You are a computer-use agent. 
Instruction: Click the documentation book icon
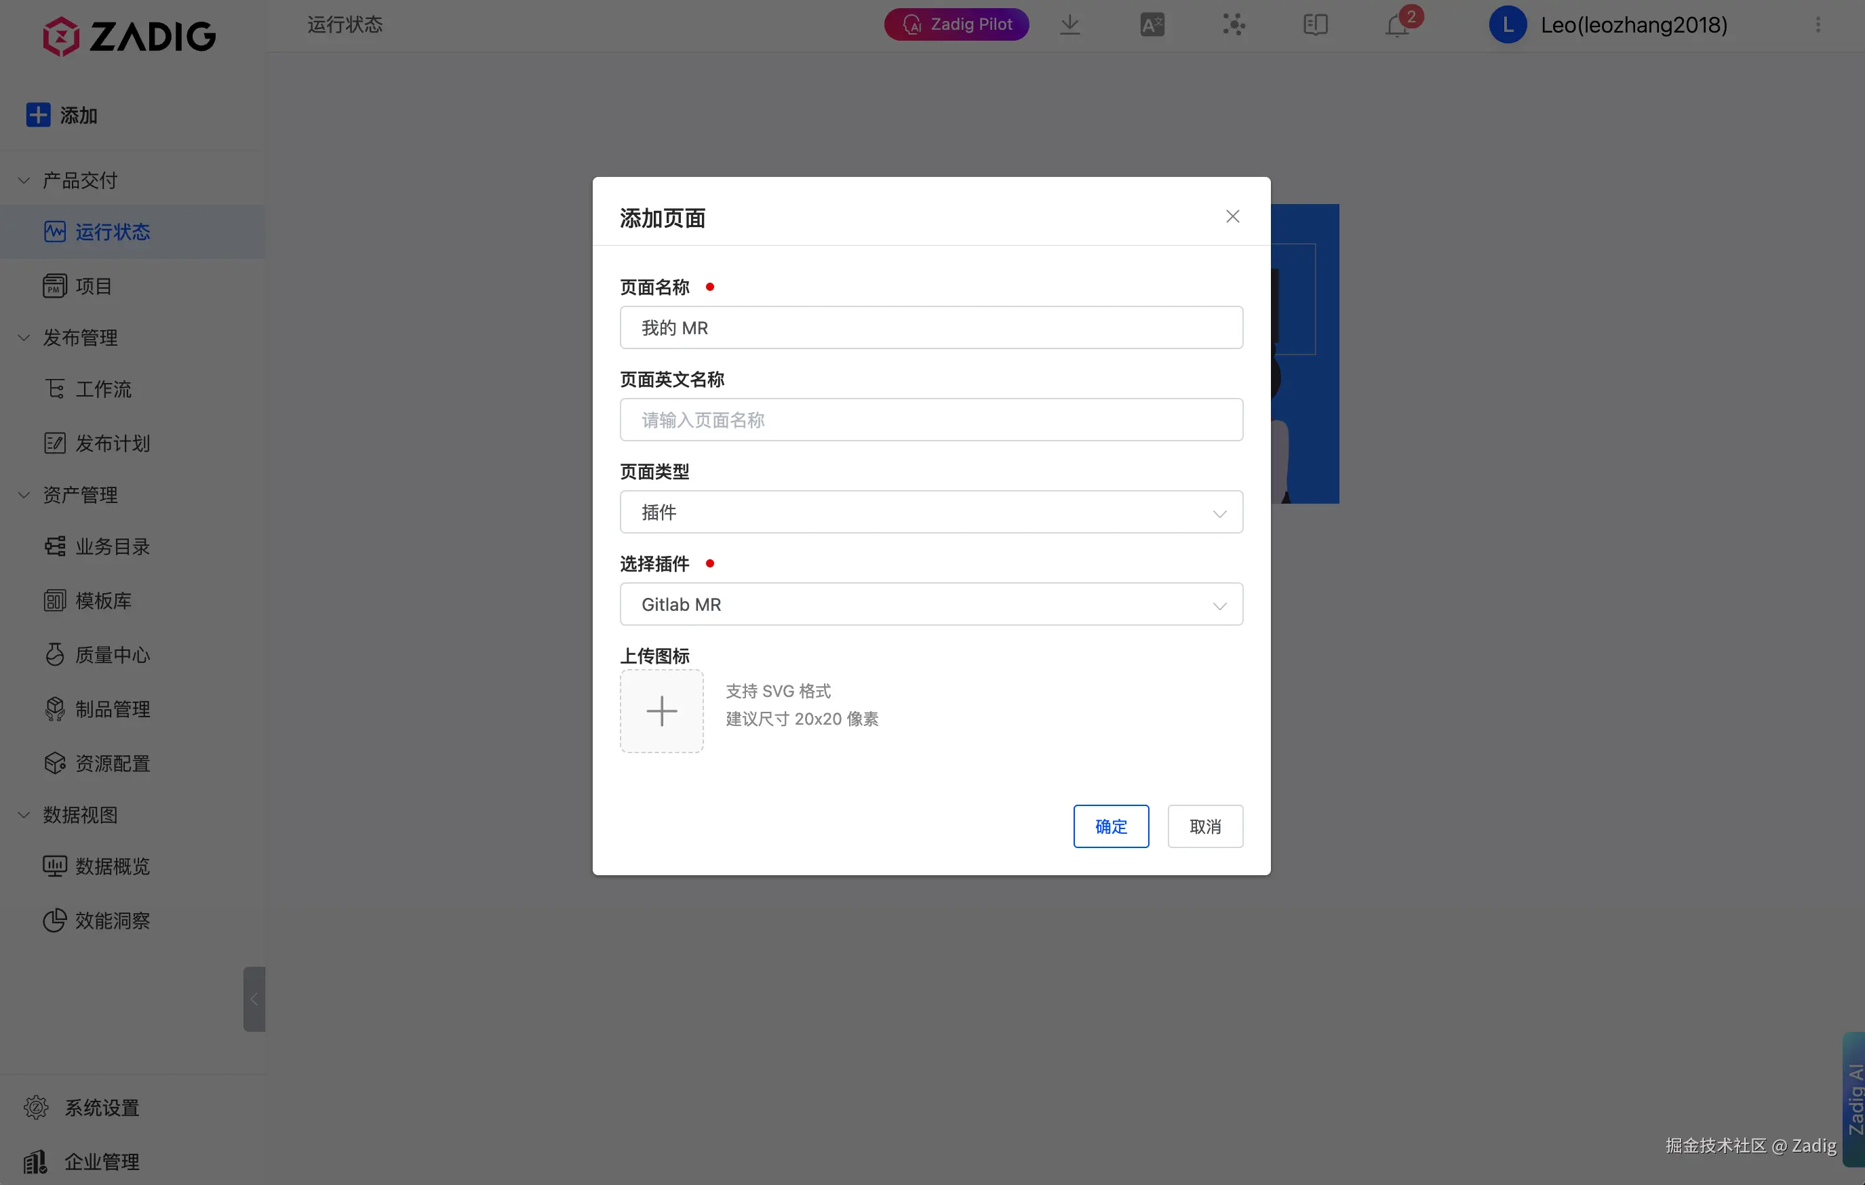tap(1315, 25)
